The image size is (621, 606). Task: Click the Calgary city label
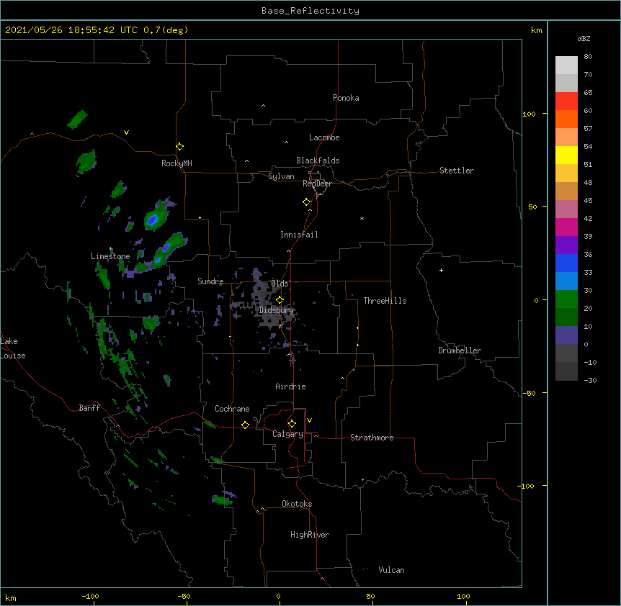point(287,434)
